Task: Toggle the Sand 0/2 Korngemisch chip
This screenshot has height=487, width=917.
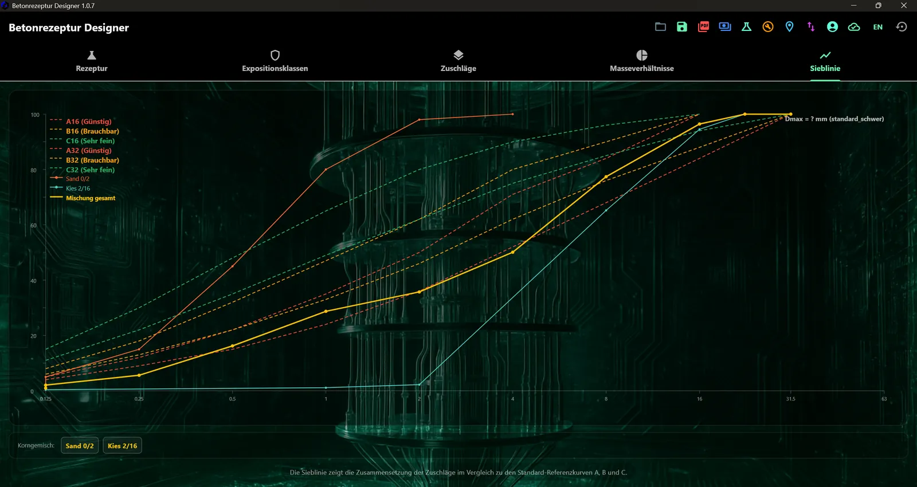Action: 80,446
